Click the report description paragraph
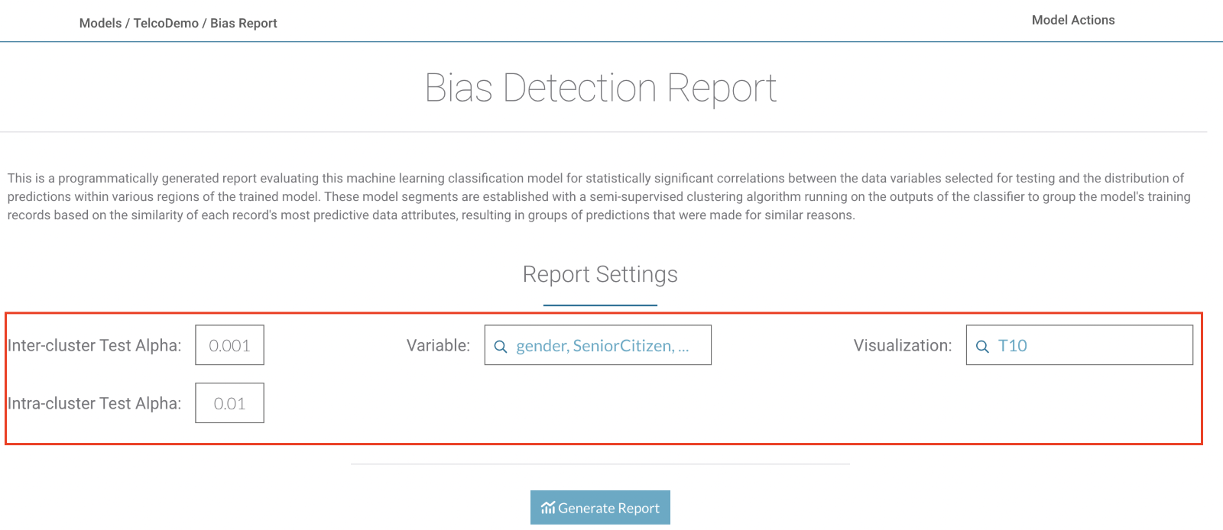1223x530 pixels. [x=596, y=196]
